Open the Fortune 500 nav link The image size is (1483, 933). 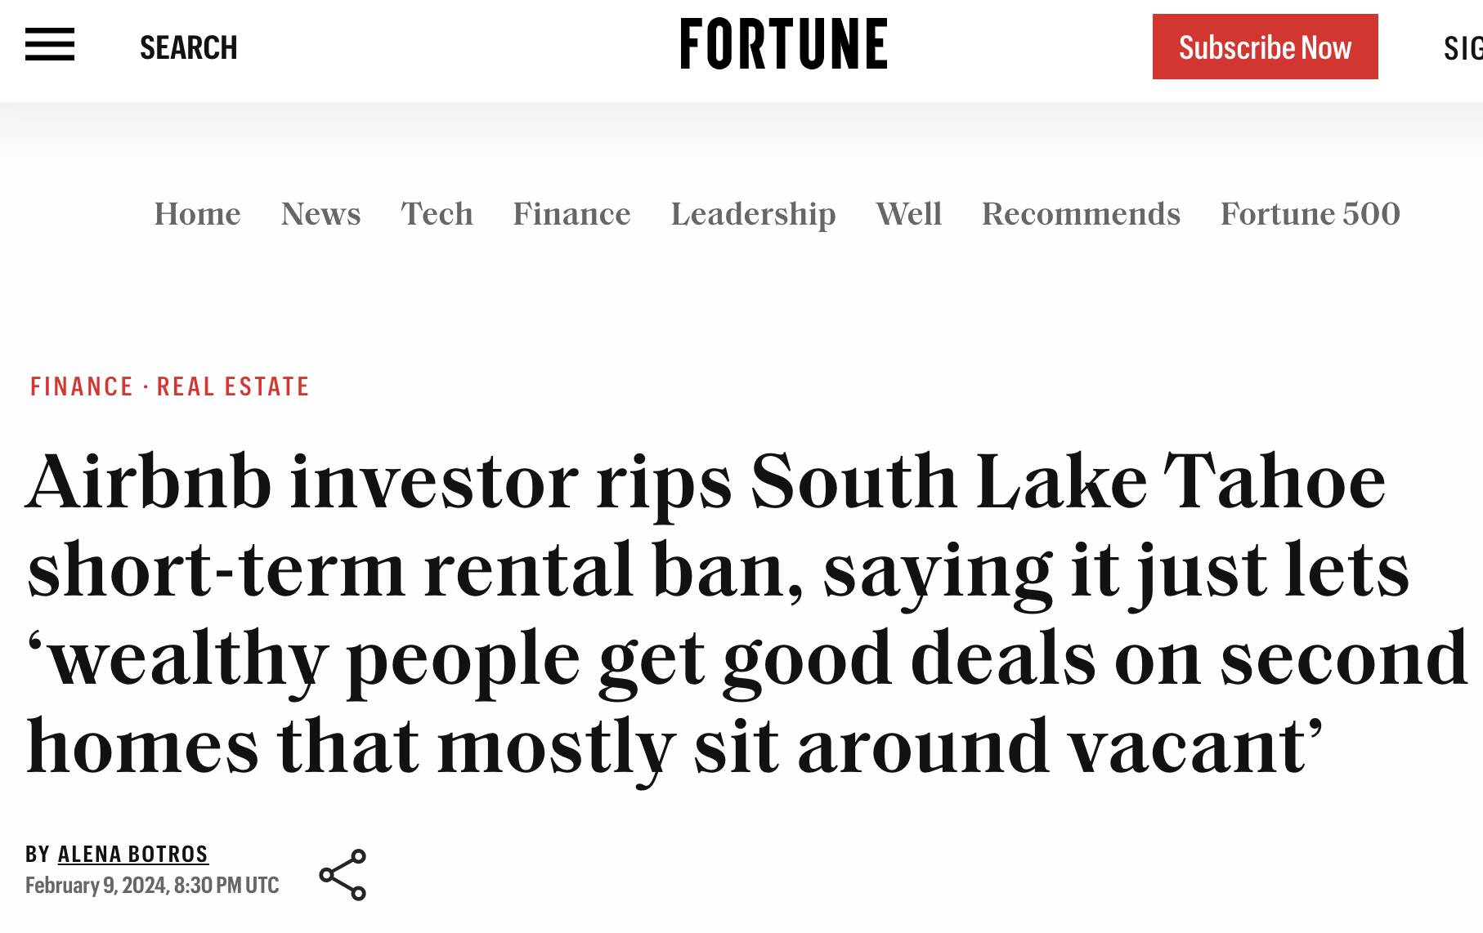point(1310,214)
